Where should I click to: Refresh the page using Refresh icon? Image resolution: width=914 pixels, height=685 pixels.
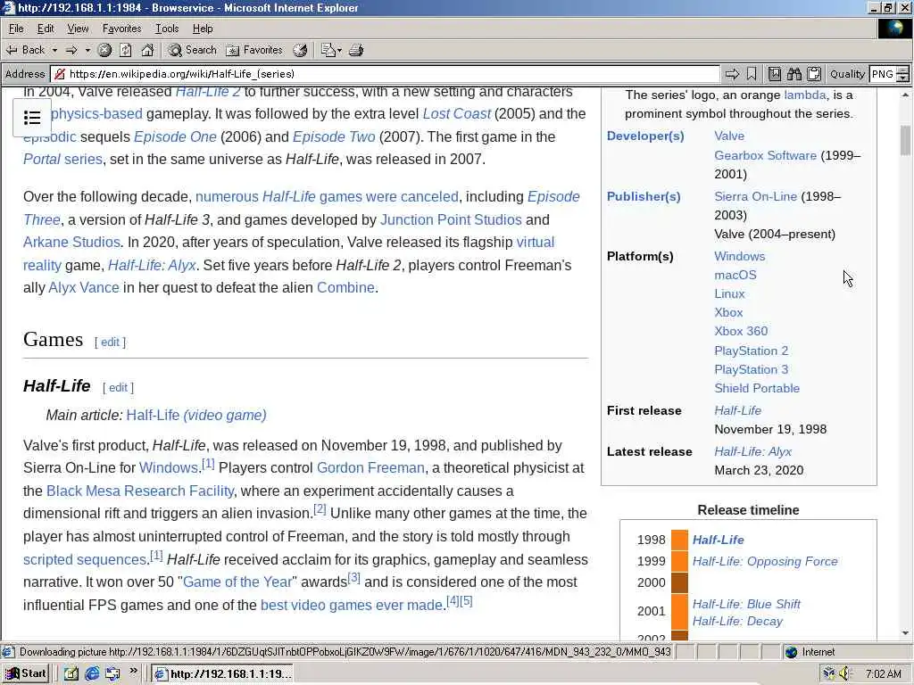click(x=126, y=50)
